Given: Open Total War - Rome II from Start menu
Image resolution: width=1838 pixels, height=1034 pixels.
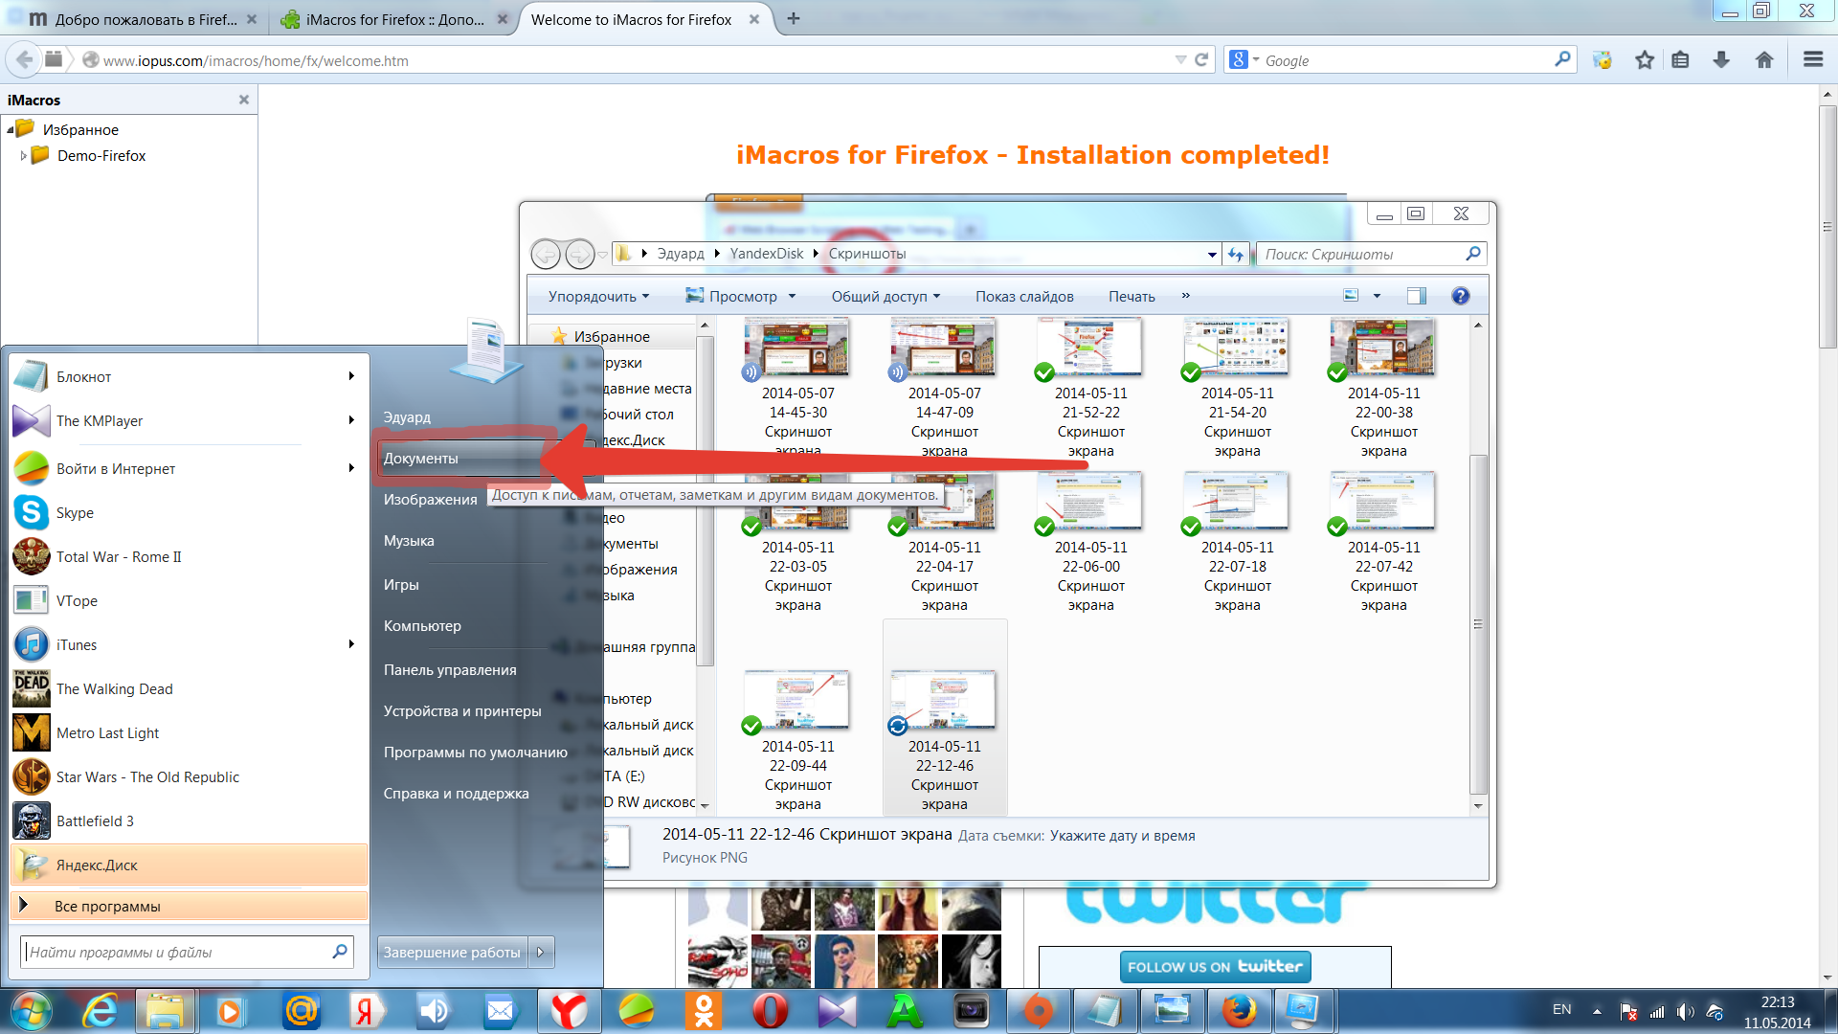Looking at the screenshot, I should 118,557.
